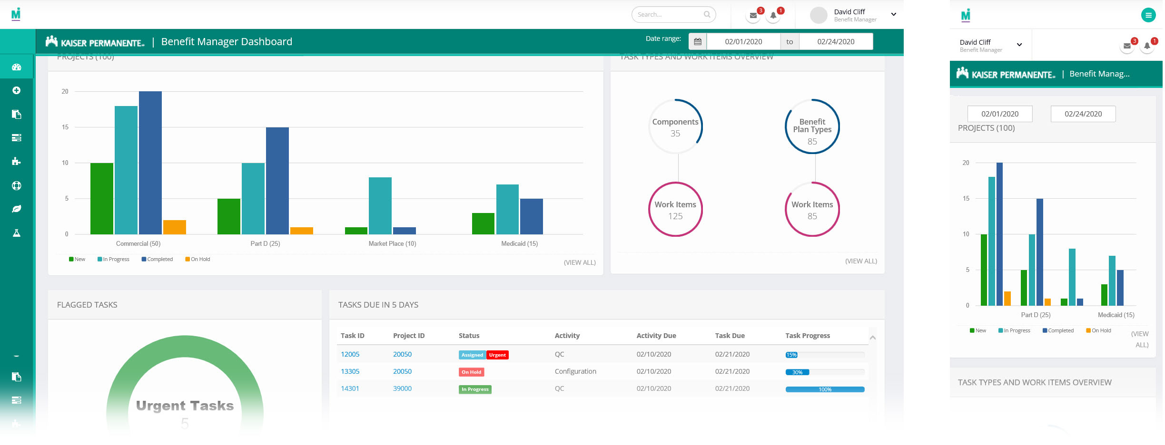Image resolution: width=1165 pixels, height=445 pixels.
Task: Open end date 02/24/2020 picker on desktop
Action: (836, 42)
